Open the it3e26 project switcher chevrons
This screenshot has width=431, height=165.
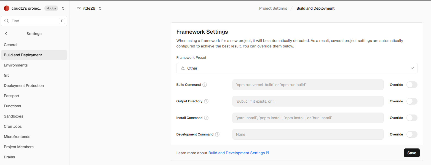click(x=100, y=8)
